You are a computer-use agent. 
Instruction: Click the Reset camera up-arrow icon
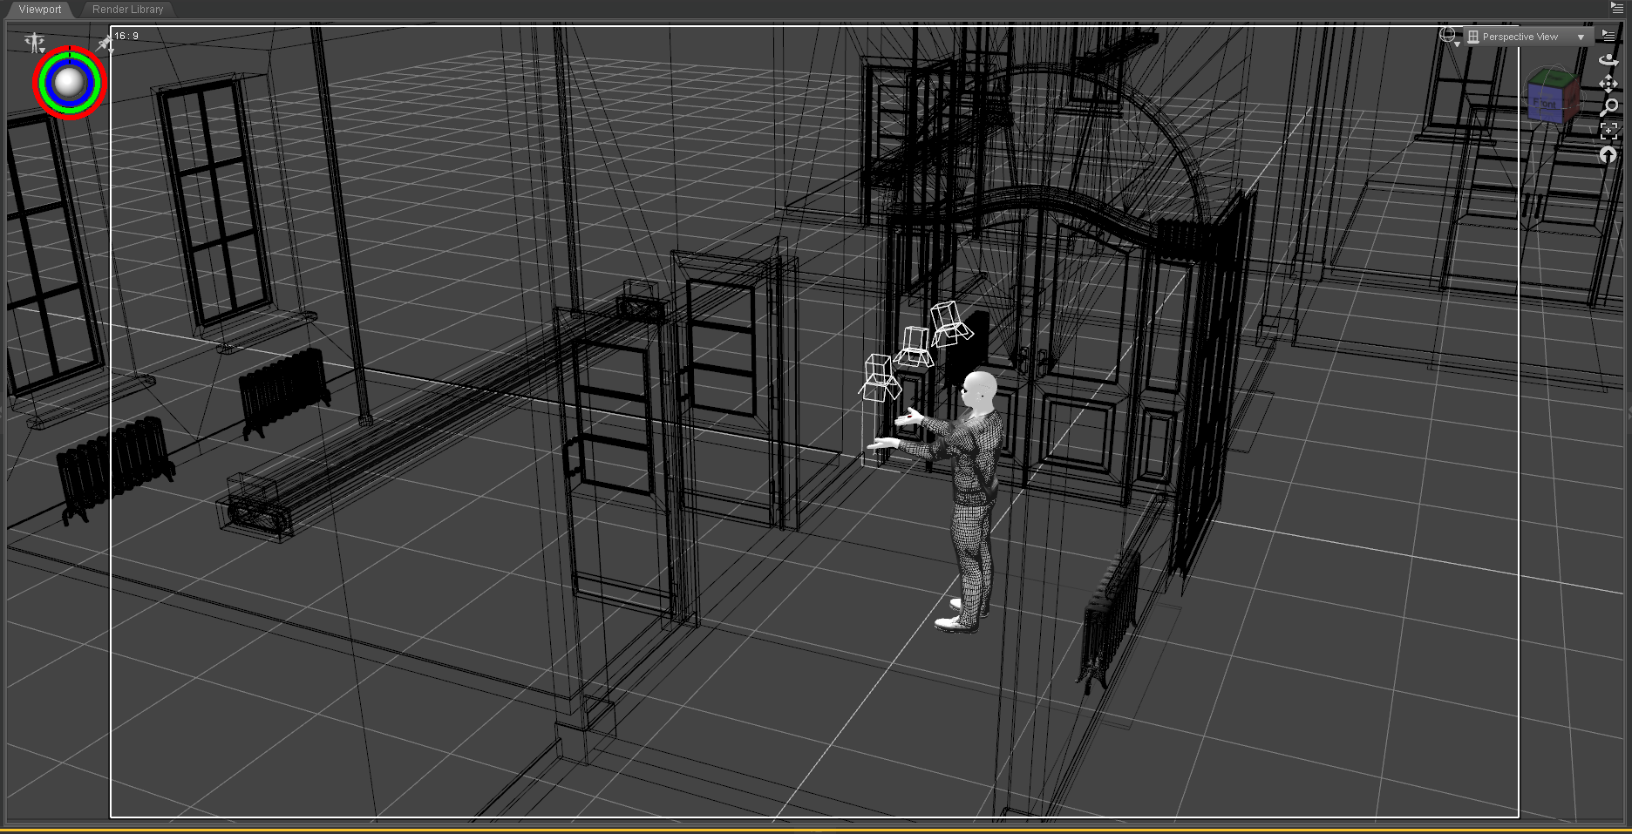point(1608,155)
